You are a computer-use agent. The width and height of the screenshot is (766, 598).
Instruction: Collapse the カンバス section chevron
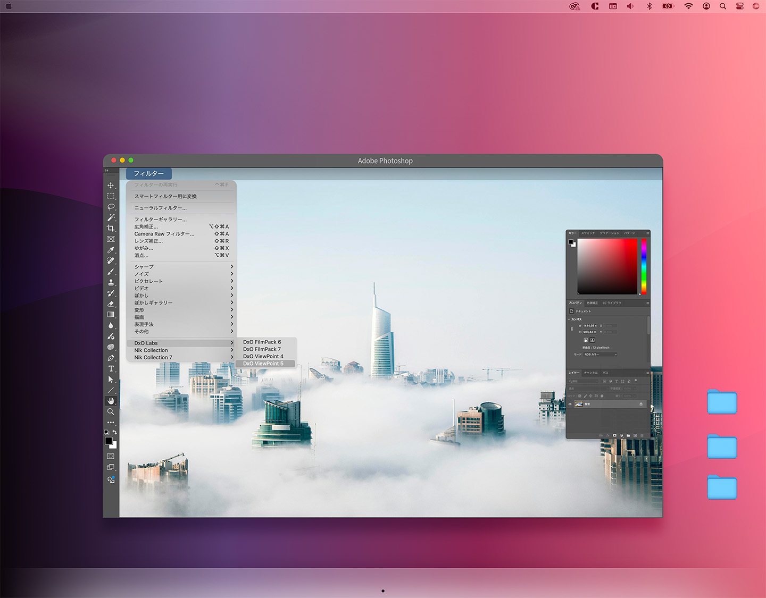coord(569,319)
